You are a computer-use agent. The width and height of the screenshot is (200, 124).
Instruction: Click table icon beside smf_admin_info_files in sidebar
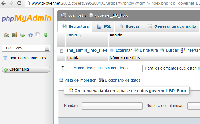click(x=5, y=58)
